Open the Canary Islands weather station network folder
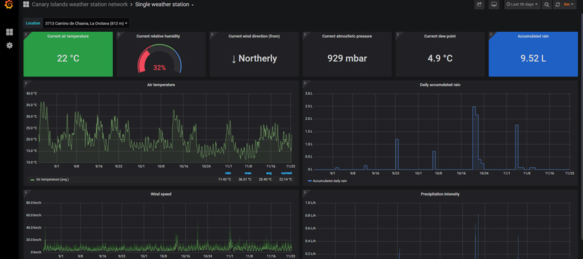The height and width of the screenshot is (259, 583). tap(80, 5)
